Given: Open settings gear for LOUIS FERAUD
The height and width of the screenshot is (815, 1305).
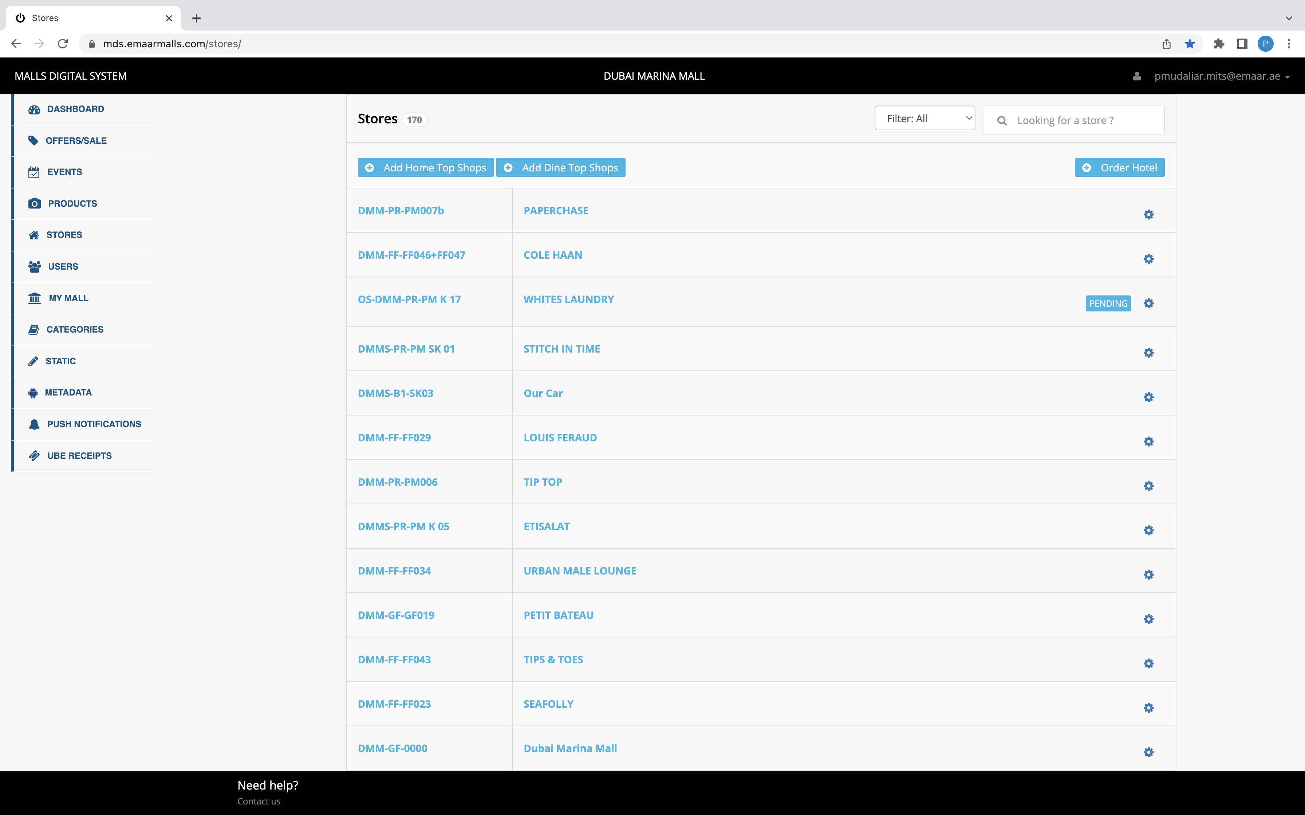Looking at the screenshot, I should [x=1149, y=441].
